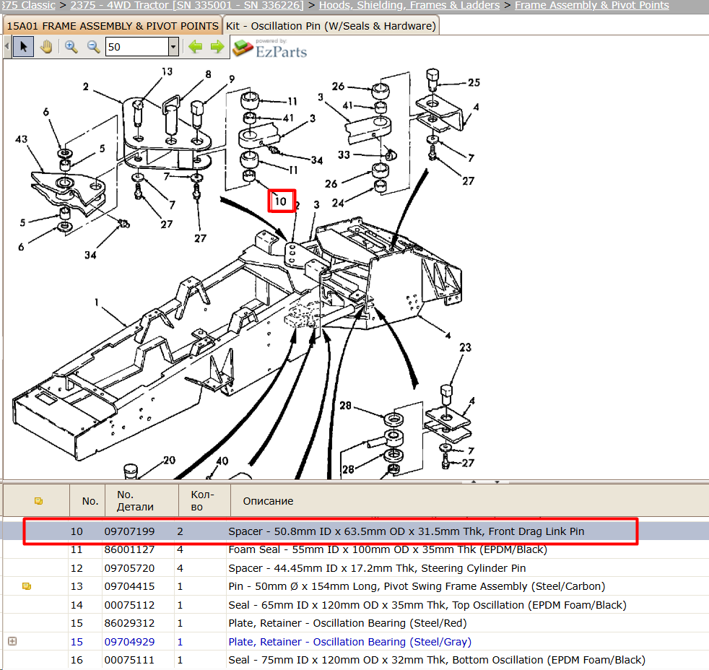Click callout 1 on main frame
Screen dimensions: 709x670
(96, 302)
